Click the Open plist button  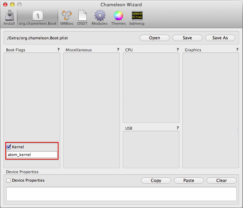[154, 38]
